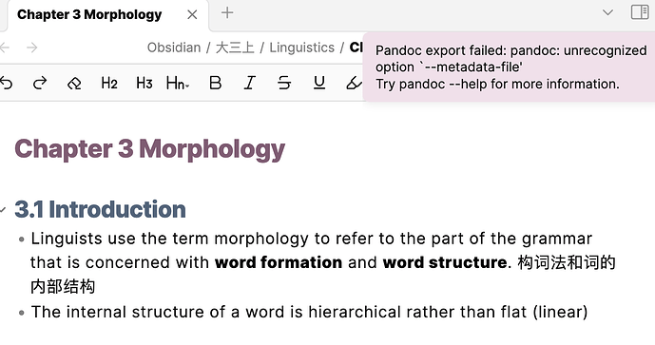This screenshot has height=345, width=655.
Task: Toggle bold formatting
Action: (215, 83)
